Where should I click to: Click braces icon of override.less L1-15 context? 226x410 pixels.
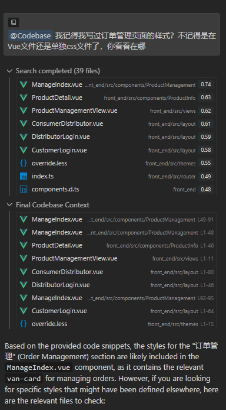[24, 324]
